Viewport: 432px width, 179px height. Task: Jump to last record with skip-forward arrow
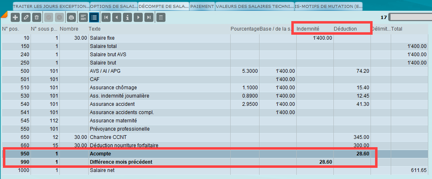point(149,17)
